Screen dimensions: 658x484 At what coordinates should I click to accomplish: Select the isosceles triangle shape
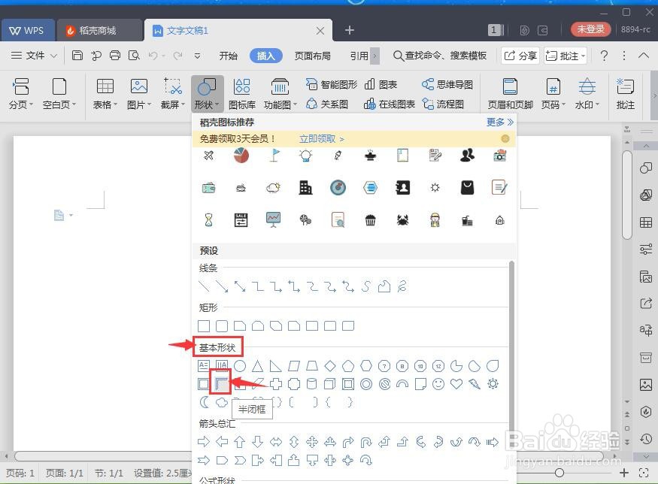[258, 366]
